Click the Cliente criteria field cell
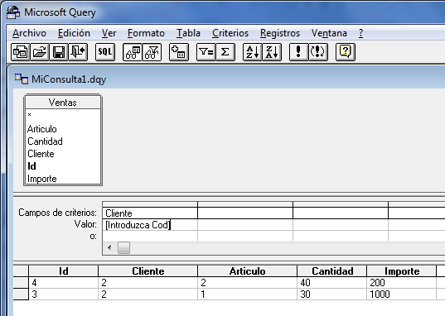 (x=150, y=213)
